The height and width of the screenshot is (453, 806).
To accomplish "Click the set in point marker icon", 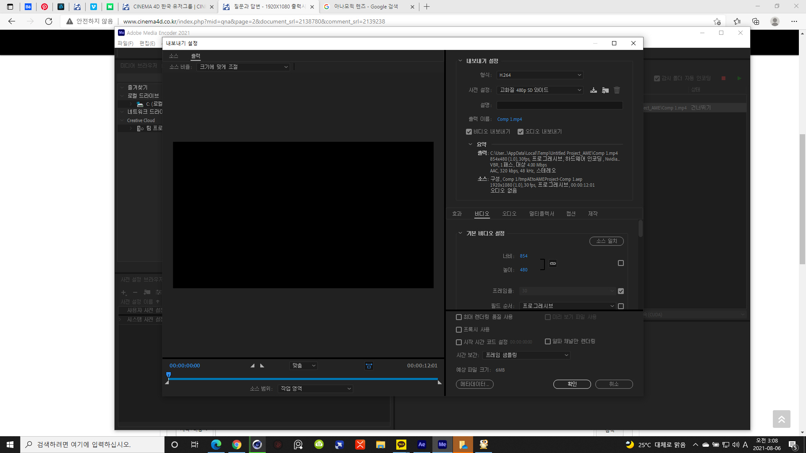I will (x=252, y=366).
